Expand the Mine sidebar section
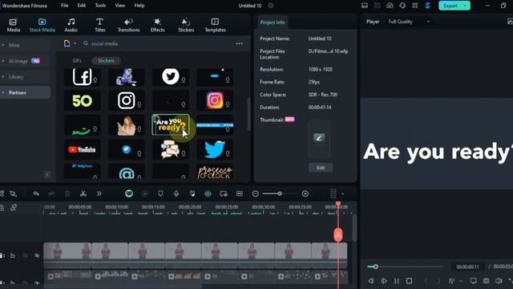513x289 pixels. pos(25,45)
